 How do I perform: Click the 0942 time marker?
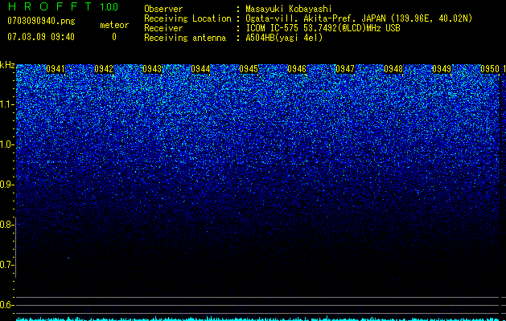point(104,69)
